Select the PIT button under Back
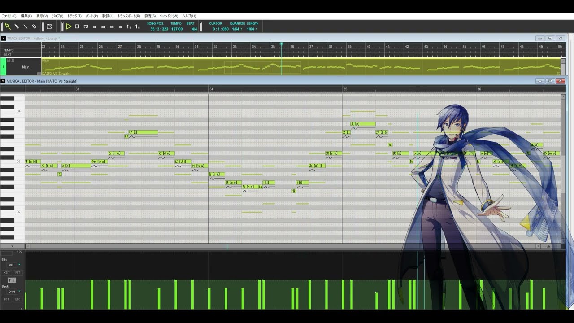This screenshot has height=323, width=574. 7,299
